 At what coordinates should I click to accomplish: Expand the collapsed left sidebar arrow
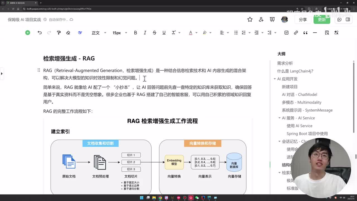[x=2, y=74]
